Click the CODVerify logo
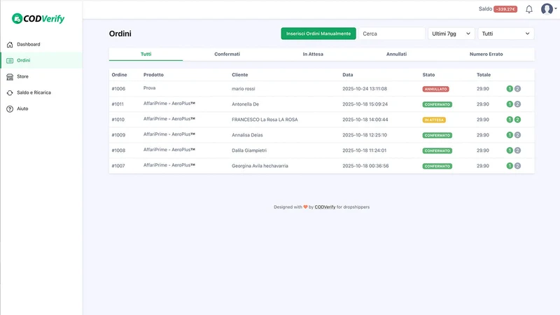Image resolution: width=560 pixels, height=315 pixels. click(38, 19)
